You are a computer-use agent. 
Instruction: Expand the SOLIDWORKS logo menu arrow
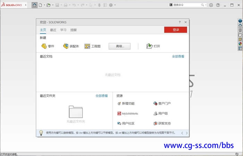click(26, 5)
